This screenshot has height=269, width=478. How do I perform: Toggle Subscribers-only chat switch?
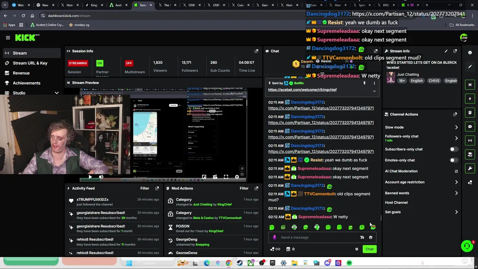pyautogui.click(x=453, y=149)
